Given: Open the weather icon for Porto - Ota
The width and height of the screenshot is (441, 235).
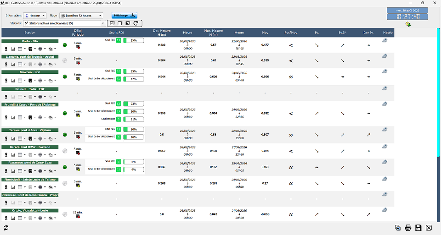Looking at the screenshot, I should pos(384,40).
